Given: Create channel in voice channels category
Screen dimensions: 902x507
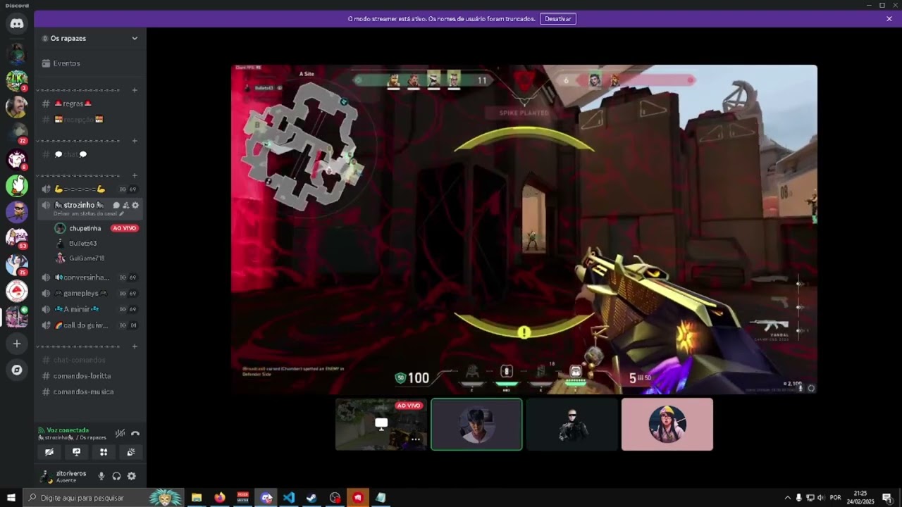Looking at the screenshot, I should [x=135, y=175].
